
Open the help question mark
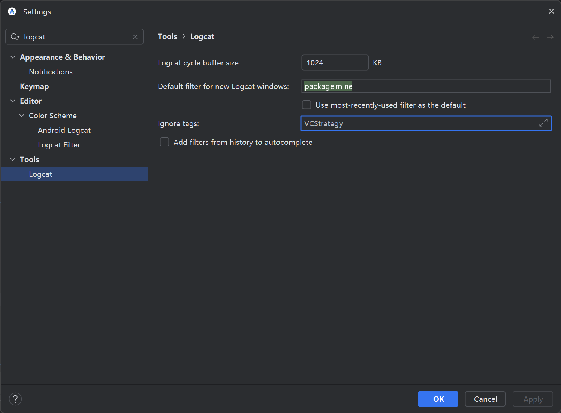coord(15,399)
